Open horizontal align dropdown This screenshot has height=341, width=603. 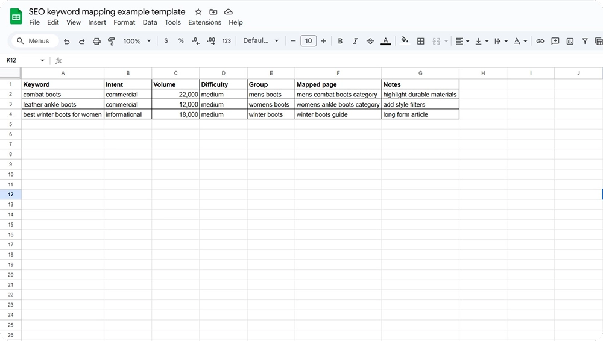(x=463, y=41)
